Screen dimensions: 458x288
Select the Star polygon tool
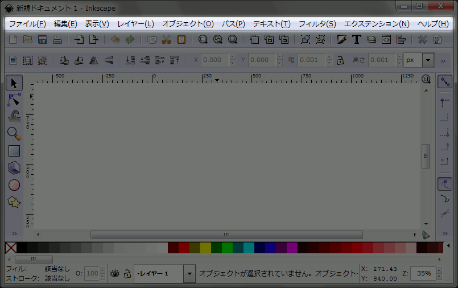point(14,202)
